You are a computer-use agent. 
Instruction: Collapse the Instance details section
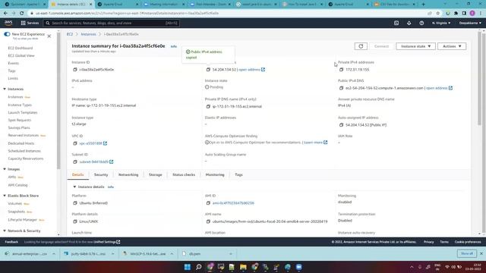tap(74, 187)
